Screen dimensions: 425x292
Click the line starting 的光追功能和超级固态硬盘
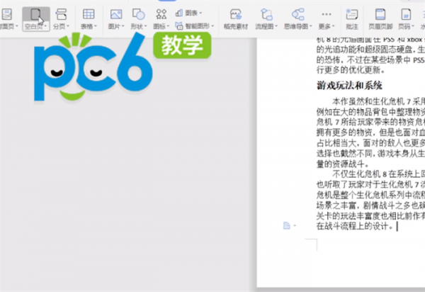370,50
